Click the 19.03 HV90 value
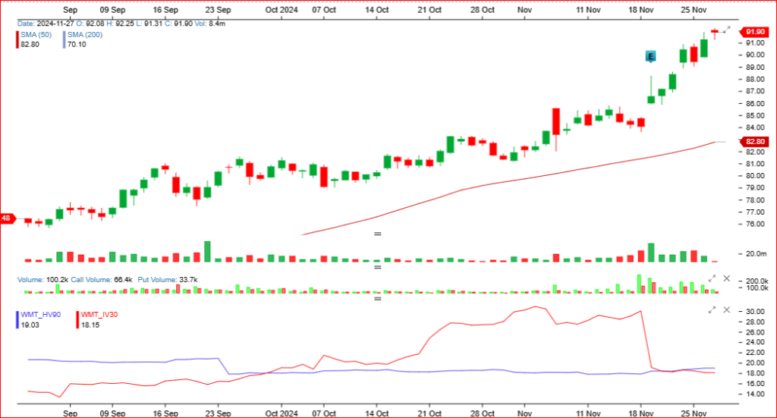 tap(30, 325)
